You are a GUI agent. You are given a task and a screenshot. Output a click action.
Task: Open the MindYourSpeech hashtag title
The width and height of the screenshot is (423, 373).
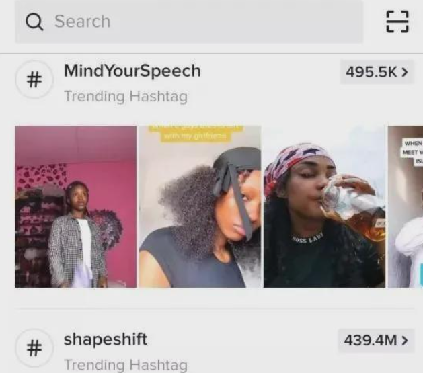132,71
